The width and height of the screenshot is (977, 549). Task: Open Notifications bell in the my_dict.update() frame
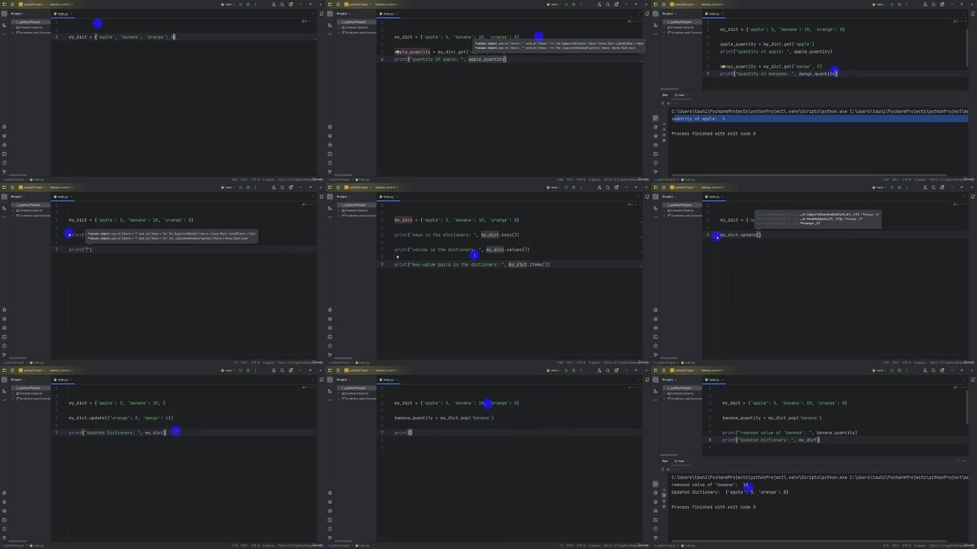973,197
